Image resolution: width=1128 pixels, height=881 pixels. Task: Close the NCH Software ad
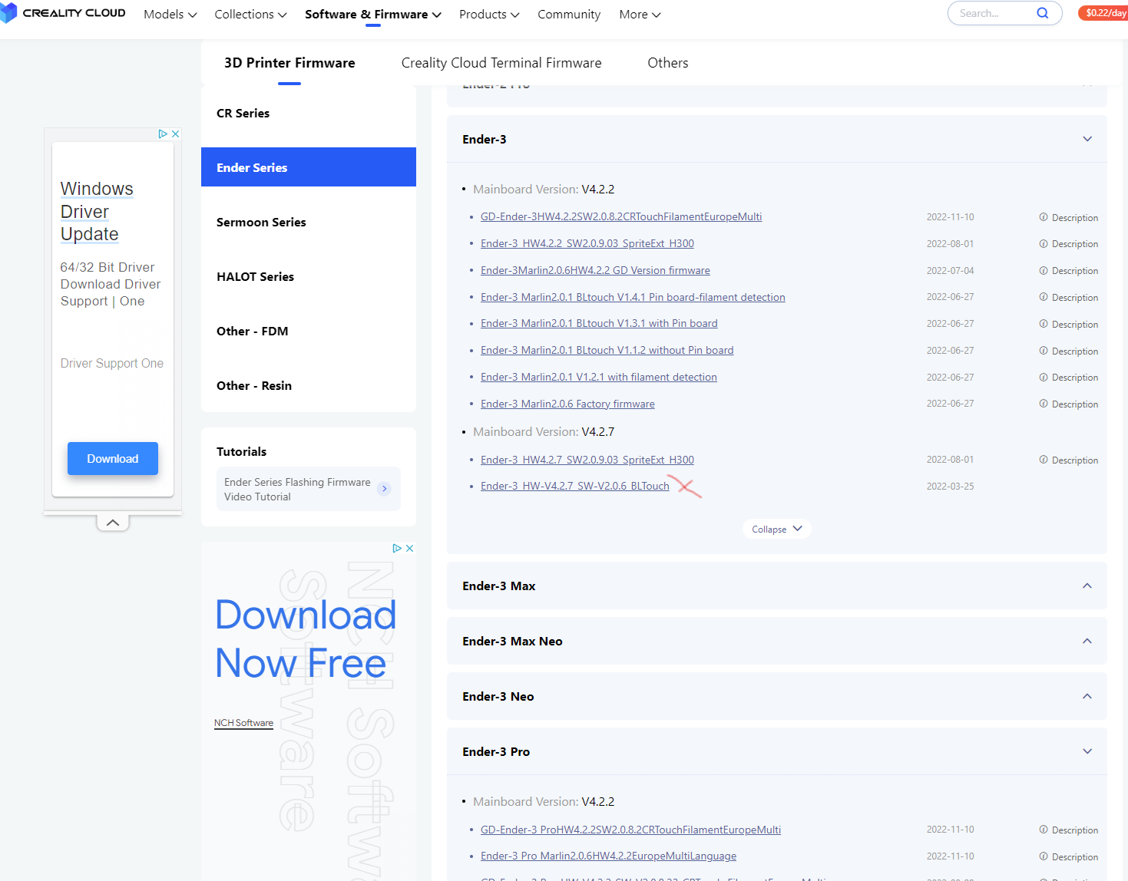(409, 548)
